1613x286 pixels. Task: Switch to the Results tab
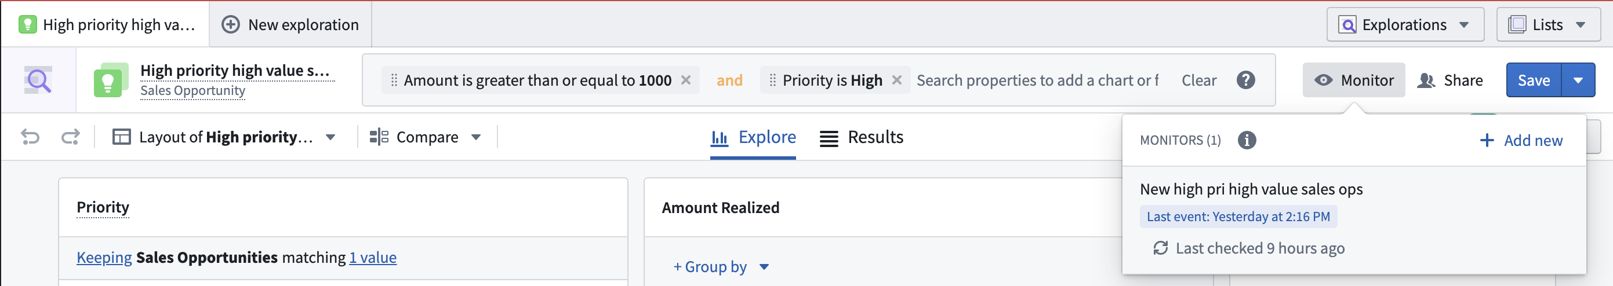(x=862, y=137)
